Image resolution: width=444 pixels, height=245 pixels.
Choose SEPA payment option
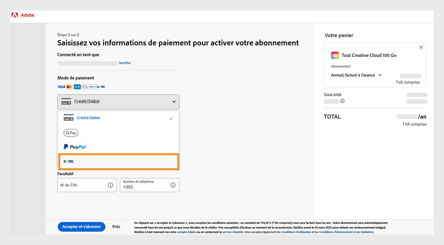tap(118, 161)
